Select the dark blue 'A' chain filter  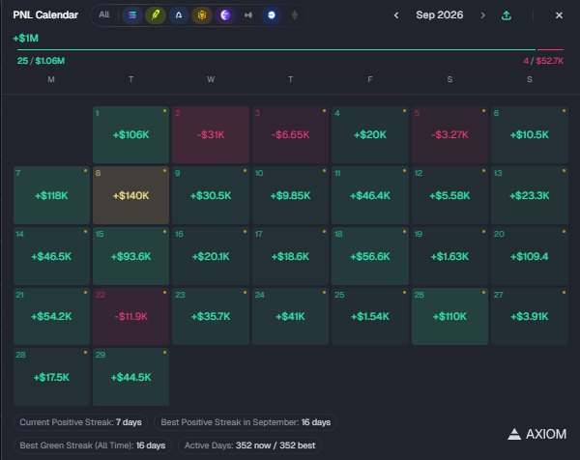coord(179,15)
